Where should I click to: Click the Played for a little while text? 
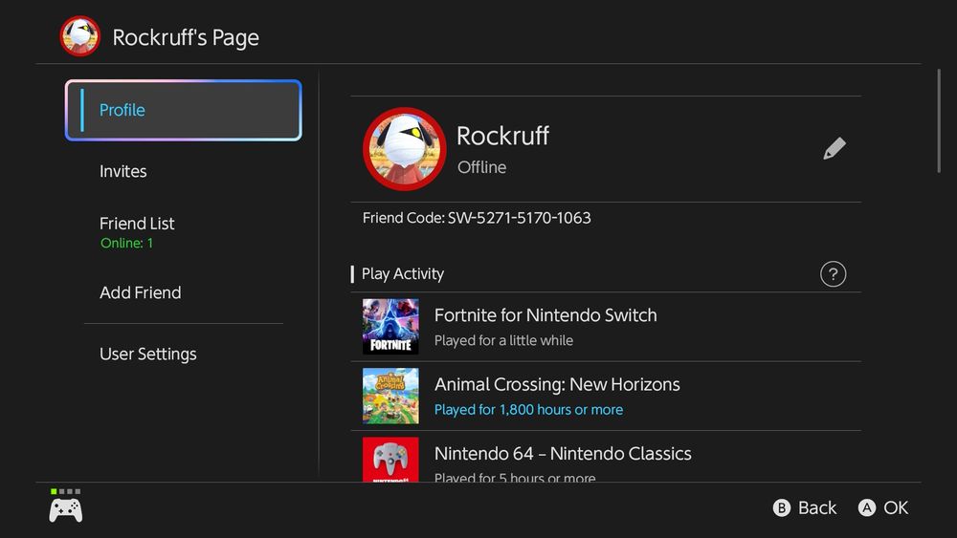coord(503,340)
